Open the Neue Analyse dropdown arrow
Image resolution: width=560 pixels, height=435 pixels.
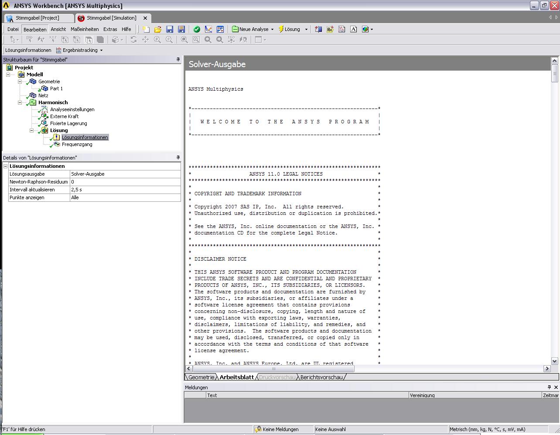272,29
